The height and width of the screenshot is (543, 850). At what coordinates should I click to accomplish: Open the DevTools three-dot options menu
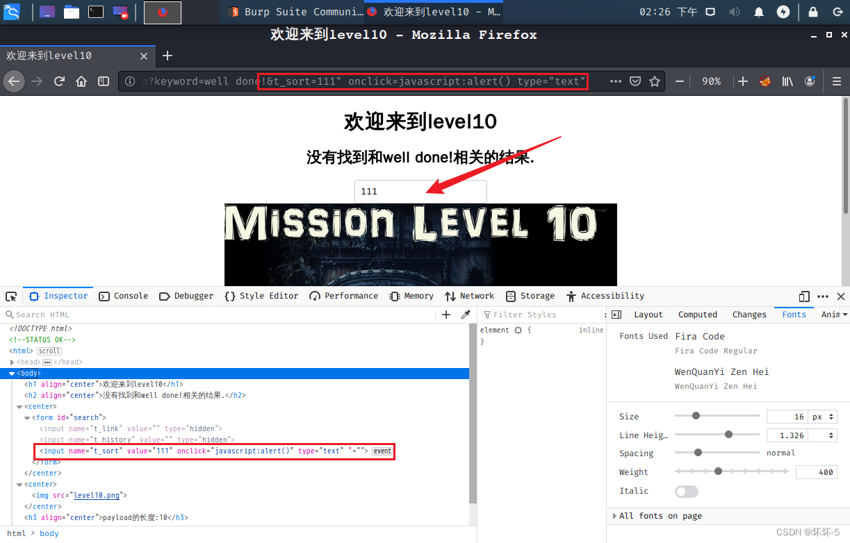point(823,296)
